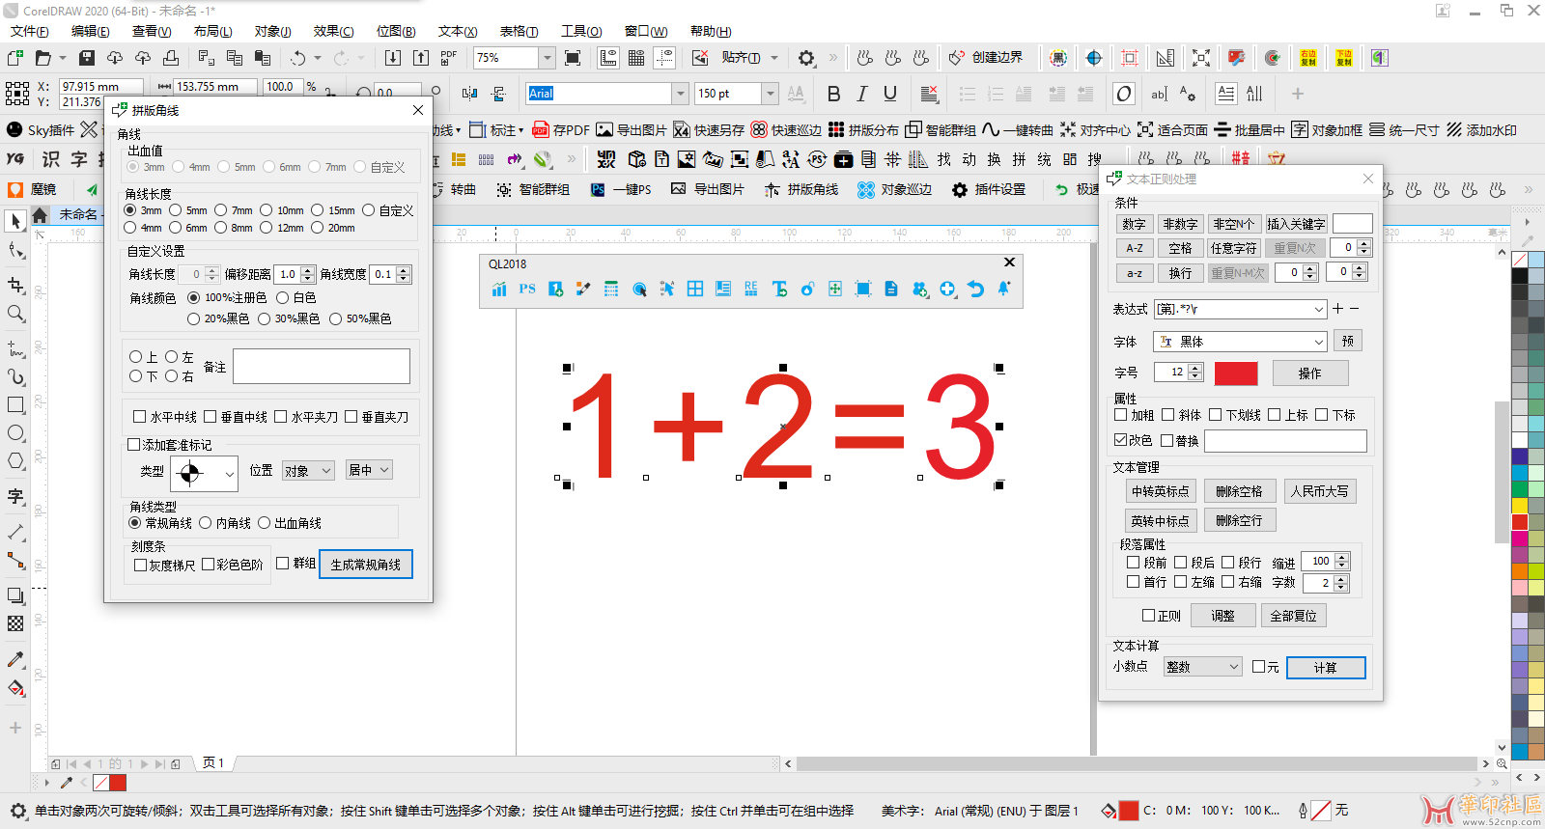
Task: Toggle Underline text formatting
Action: pyautogui.click(x=890, y=94)
